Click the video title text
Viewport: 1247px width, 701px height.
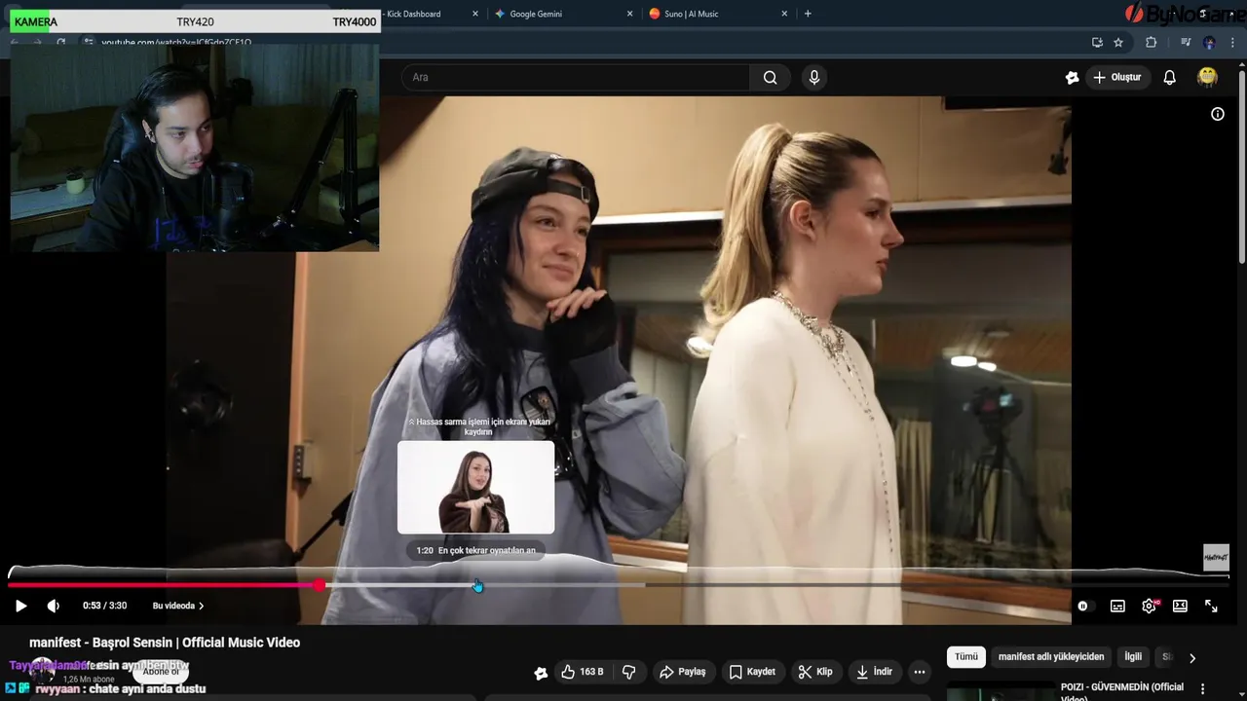[165, 643]
